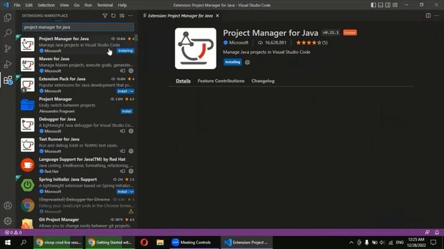
Task: Select the Extensions view icon
Action: tap(8, 80)
